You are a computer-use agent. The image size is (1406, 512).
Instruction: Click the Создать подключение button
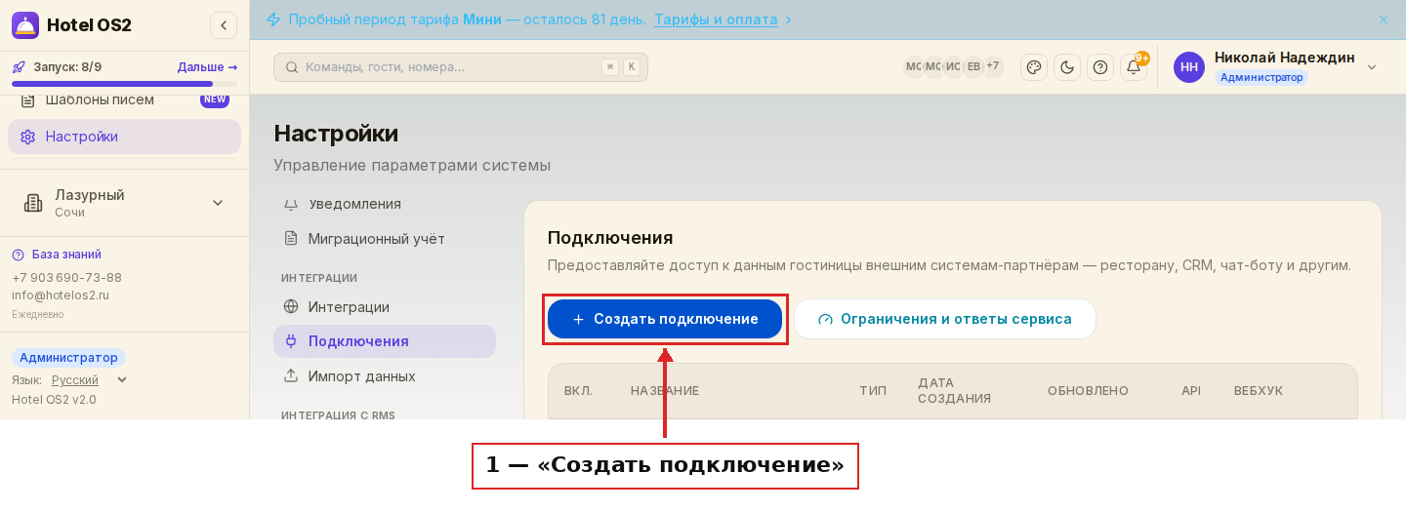click(665, 319)
